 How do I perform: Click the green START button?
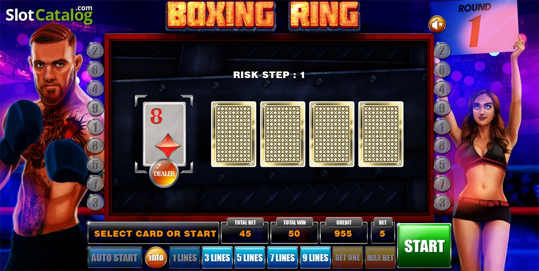tap(424, 246)
